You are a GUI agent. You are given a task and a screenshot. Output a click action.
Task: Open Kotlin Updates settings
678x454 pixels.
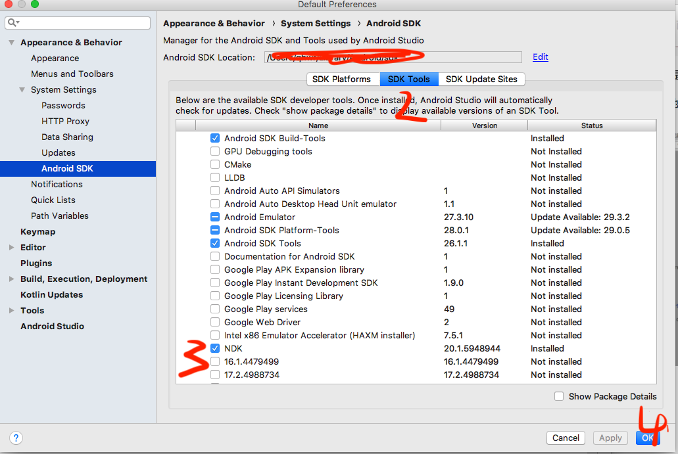pos(51,294)
